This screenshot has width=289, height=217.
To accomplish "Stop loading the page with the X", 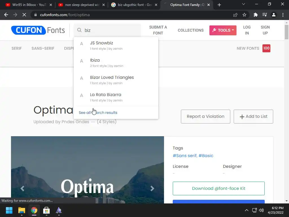I will pos(24,15).
